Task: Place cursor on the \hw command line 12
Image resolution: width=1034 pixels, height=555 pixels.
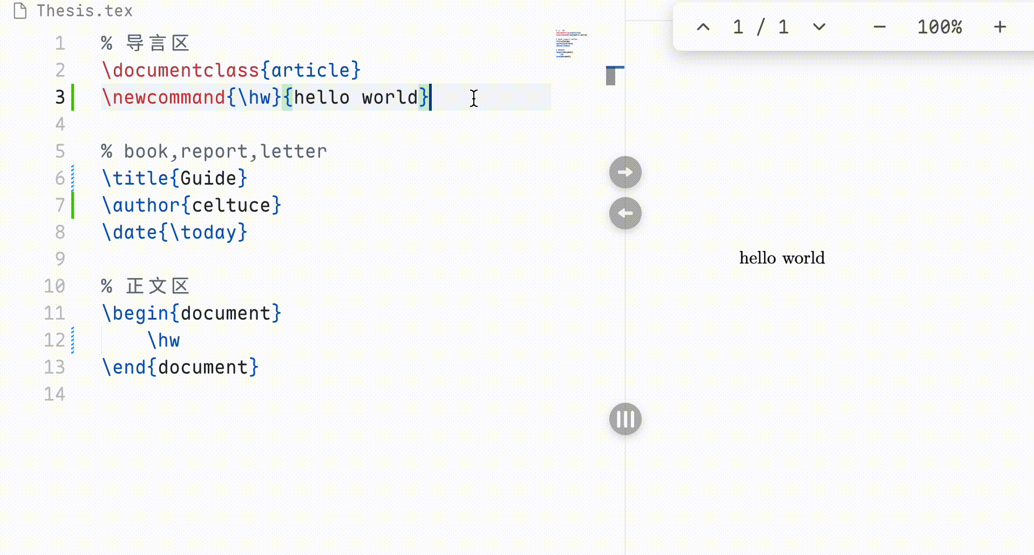Action: point(165,340)
